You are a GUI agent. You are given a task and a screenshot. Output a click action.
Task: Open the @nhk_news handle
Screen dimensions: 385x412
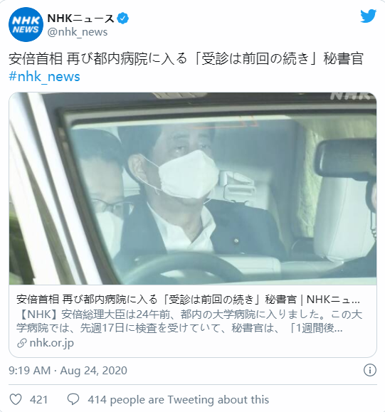pyautogui.click(x=78, y=32)
